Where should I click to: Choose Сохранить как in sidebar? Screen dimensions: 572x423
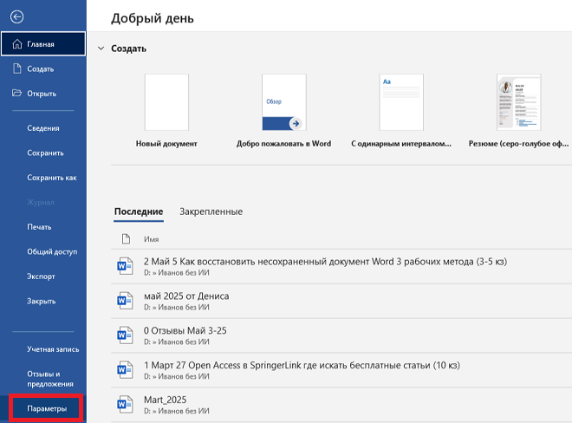[x=52, y=178]
